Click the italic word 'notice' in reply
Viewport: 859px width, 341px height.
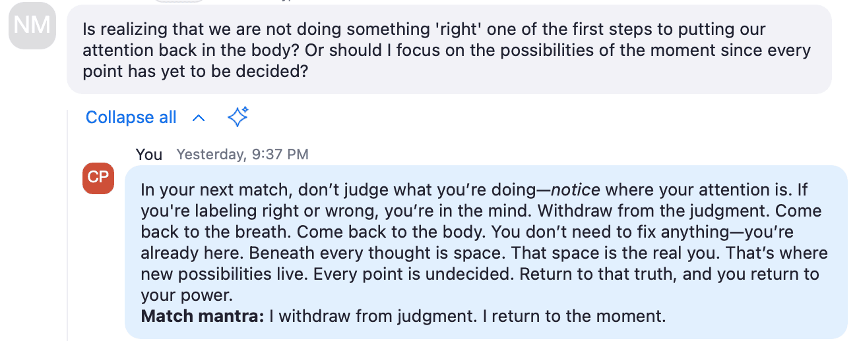tap(575, 190)
